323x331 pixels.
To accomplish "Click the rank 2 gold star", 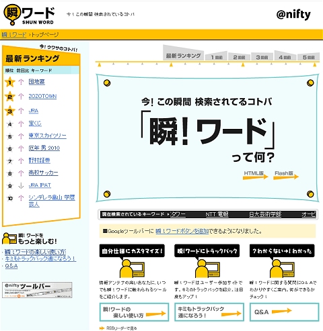I will 10,97.
